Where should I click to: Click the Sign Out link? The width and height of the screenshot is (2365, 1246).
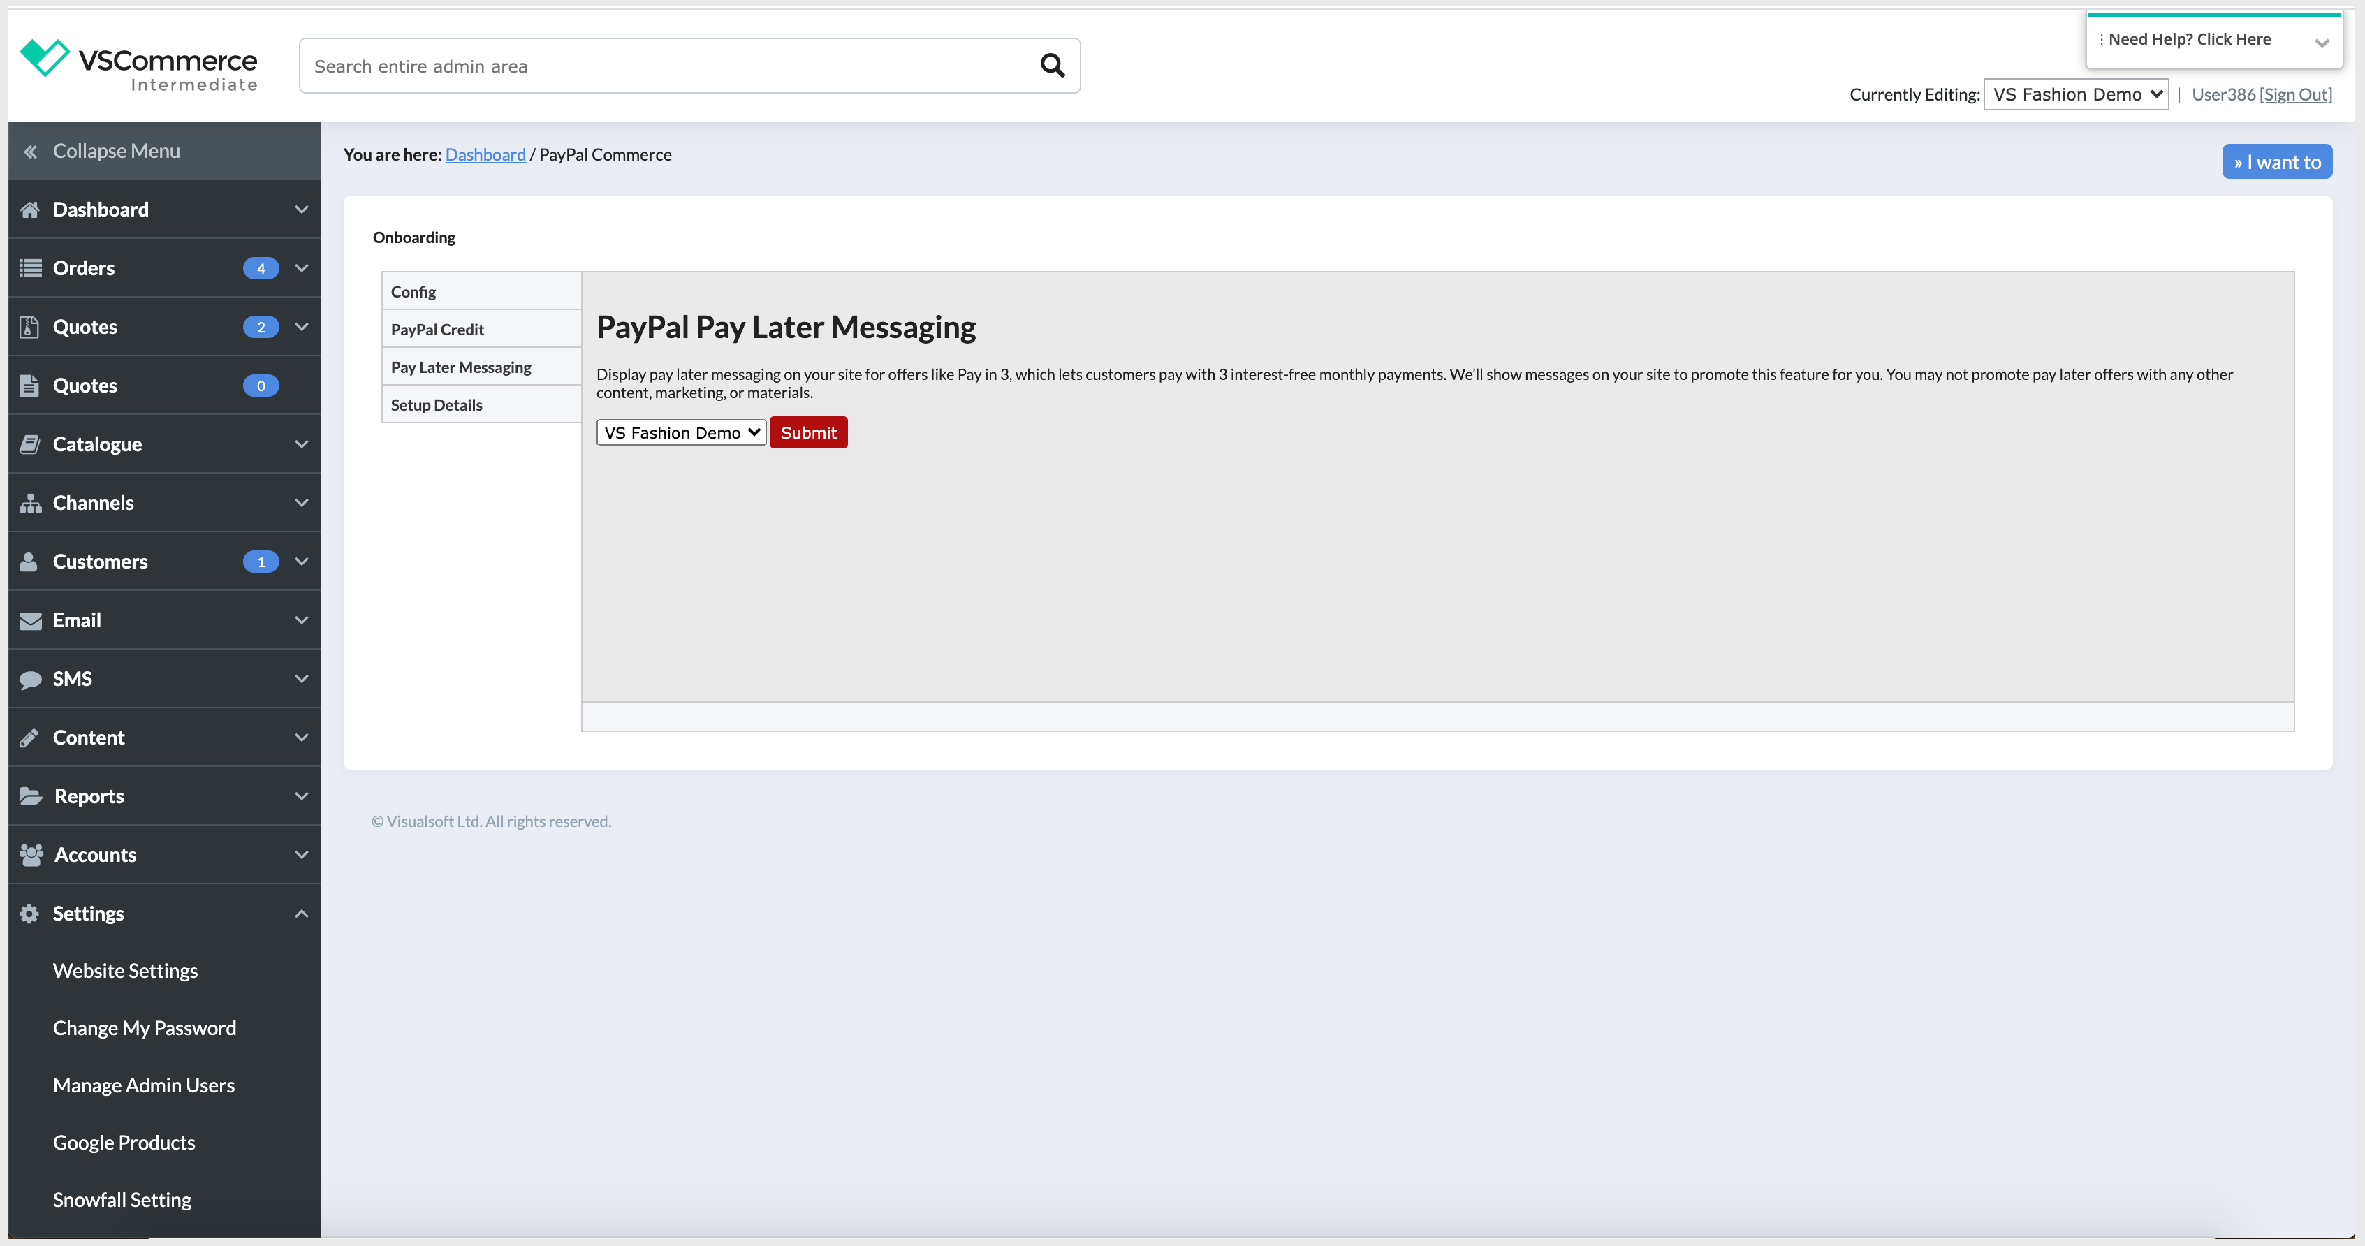point(2296,94)
